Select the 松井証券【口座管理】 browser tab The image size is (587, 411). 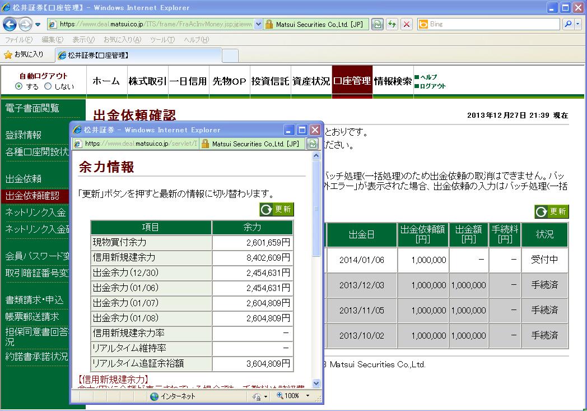[x=138, y=56]
